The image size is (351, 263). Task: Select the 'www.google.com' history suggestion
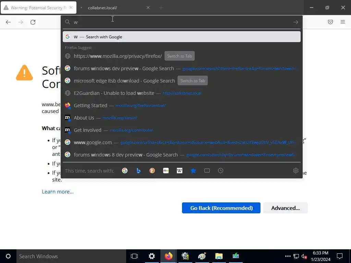(182, 142)
